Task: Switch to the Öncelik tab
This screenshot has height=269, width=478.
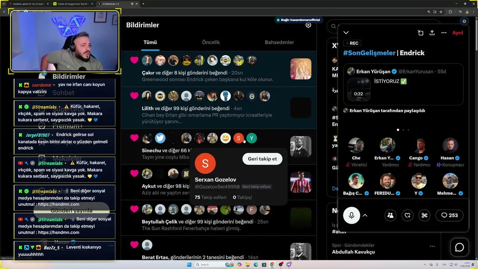Action: (x=211, y=43)
